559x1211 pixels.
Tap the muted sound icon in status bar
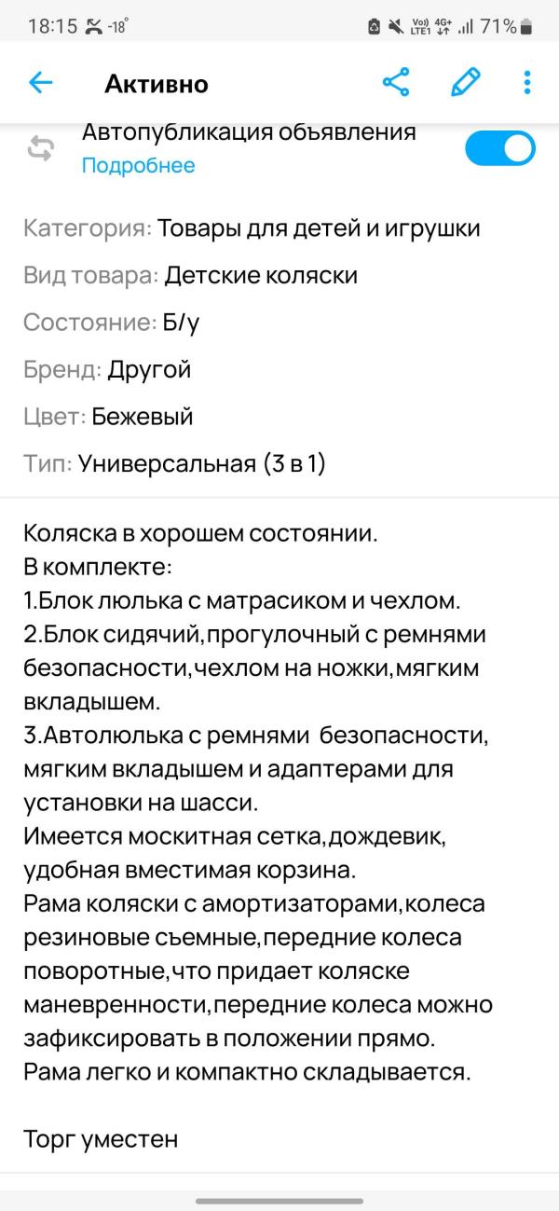[396, 27]
